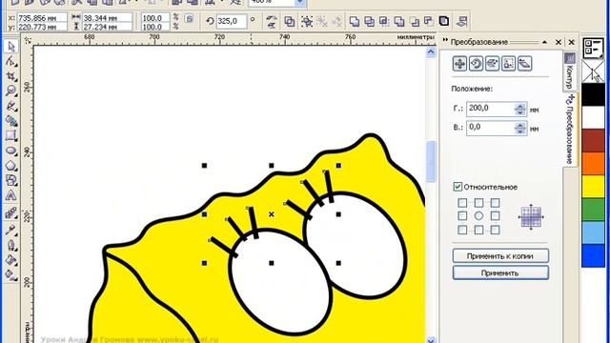Collapse the Преобразование docker with arrow
Image resolution: width=610 pixels, height=343 pixels.
[x=544, y=42]
